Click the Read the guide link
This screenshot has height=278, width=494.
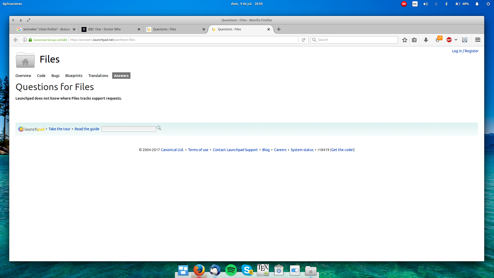tap(87, 129)
